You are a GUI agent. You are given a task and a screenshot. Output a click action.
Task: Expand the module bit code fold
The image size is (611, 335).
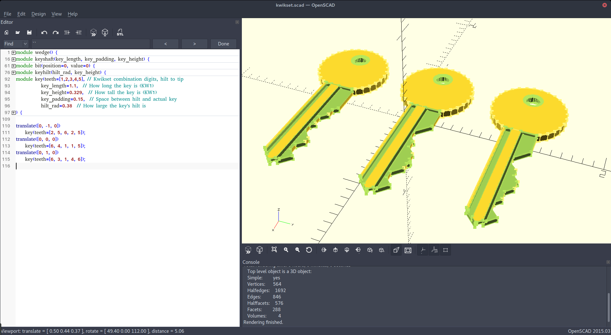click(14, 66)
